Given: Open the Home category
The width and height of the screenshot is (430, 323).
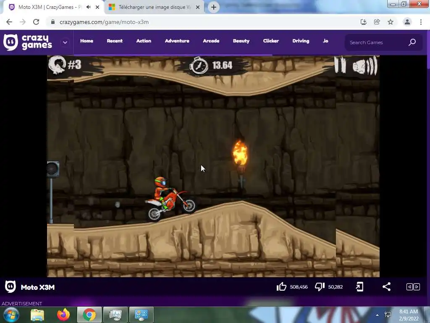Looking at the screenshot, I should 87,41.
